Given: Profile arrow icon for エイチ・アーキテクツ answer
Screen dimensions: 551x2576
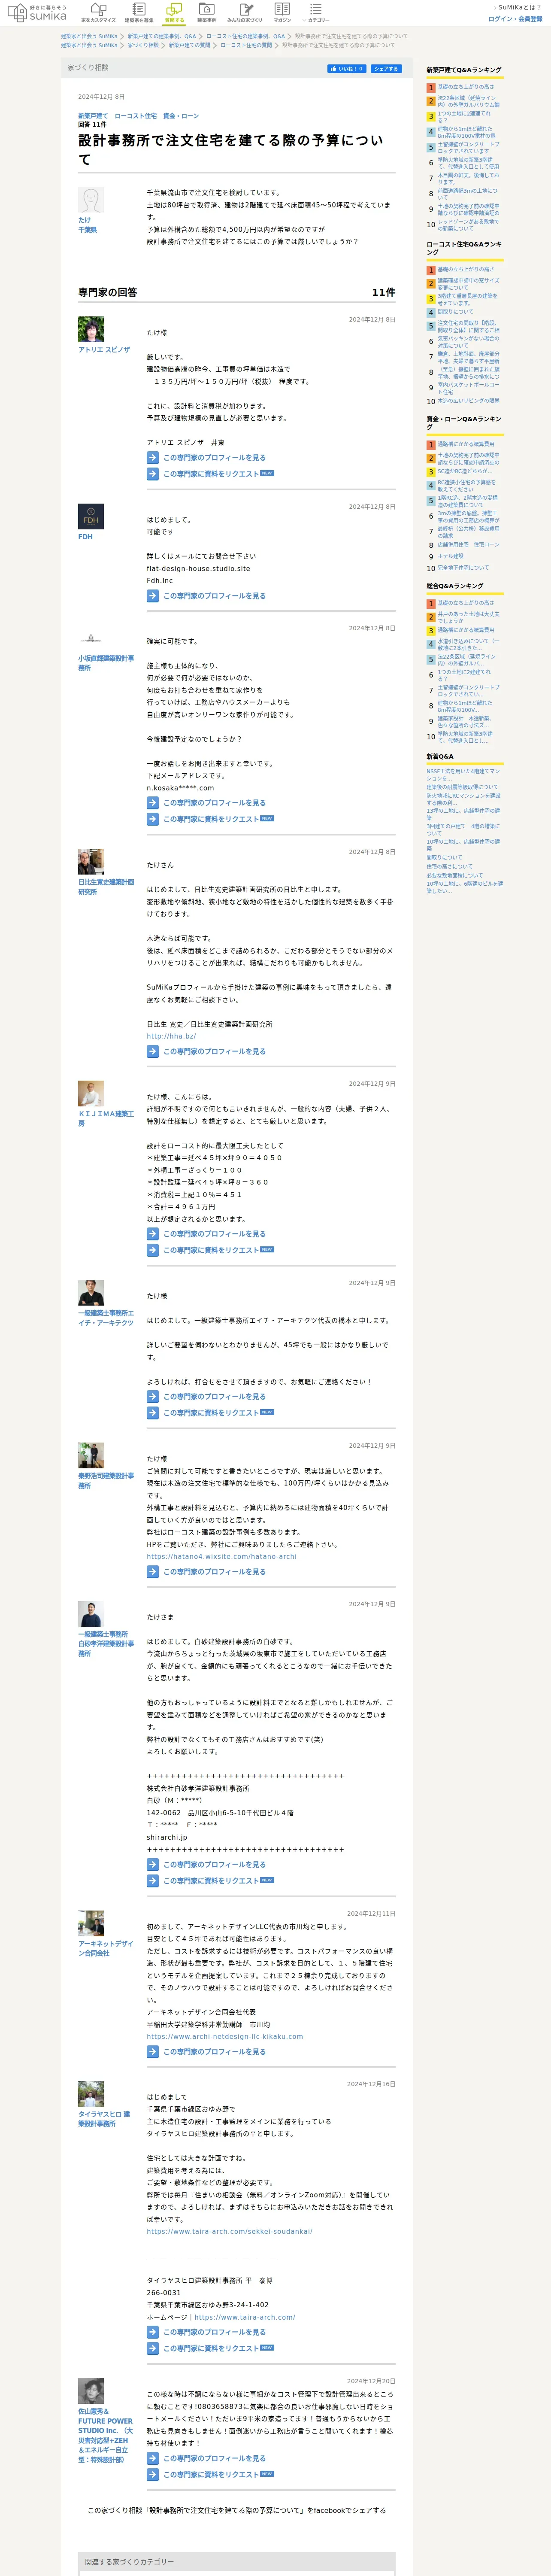Looking at the screenshot, I should pyautogui.click(x=153, y=1397).
